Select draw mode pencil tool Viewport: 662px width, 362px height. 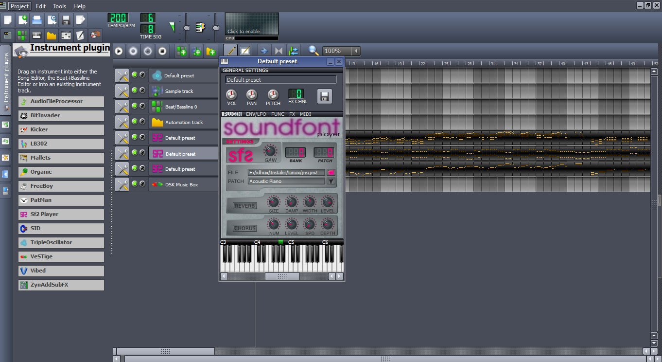(x=230, y=51)
